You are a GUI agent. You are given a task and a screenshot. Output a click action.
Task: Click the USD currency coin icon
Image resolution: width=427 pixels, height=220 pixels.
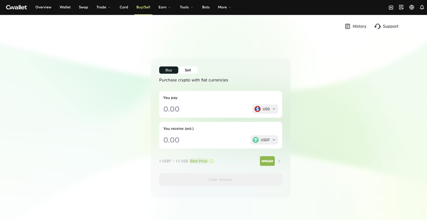click(x=258, y=109)
